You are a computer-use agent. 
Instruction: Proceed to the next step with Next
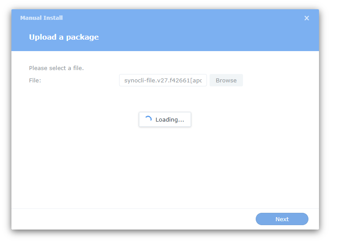click(x=282, y=219)
